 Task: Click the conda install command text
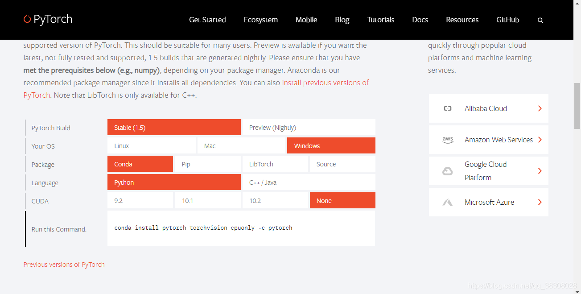tap(203, 228)
